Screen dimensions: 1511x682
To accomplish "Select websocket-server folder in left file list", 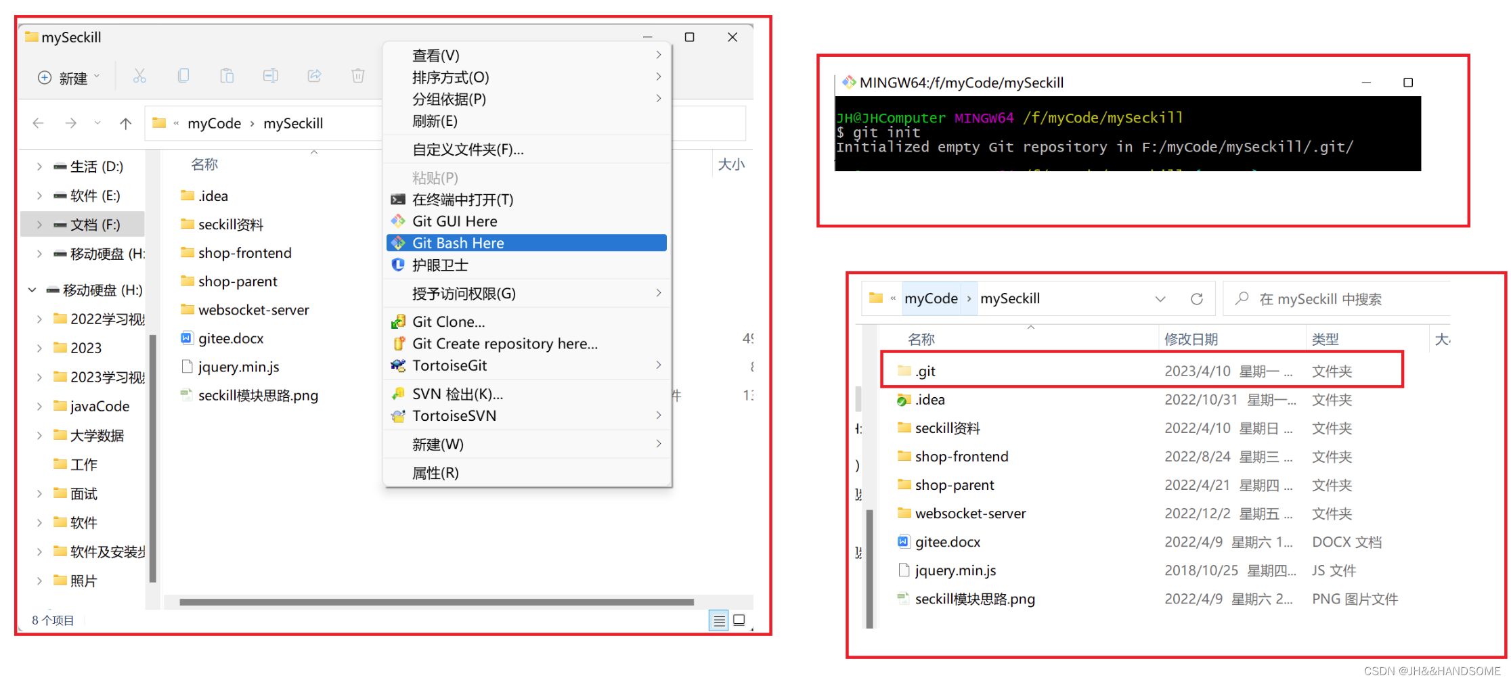I will pyautogui.click(x=245, y=309).
